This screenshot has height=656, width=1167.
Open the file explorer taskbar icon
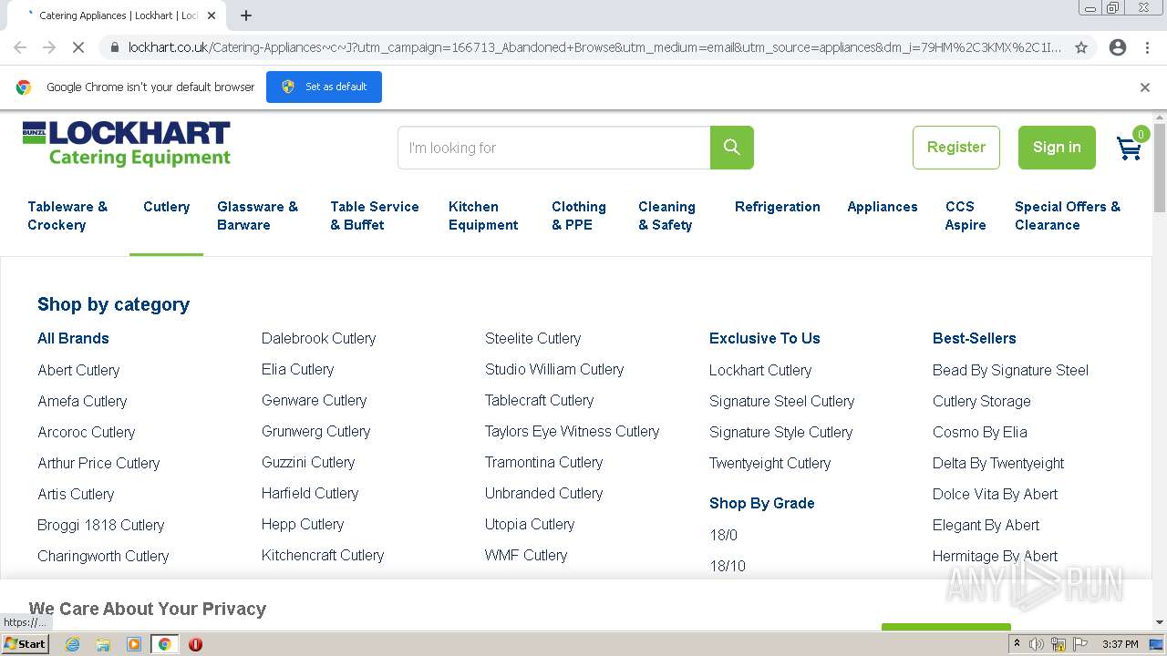point(103,644)
